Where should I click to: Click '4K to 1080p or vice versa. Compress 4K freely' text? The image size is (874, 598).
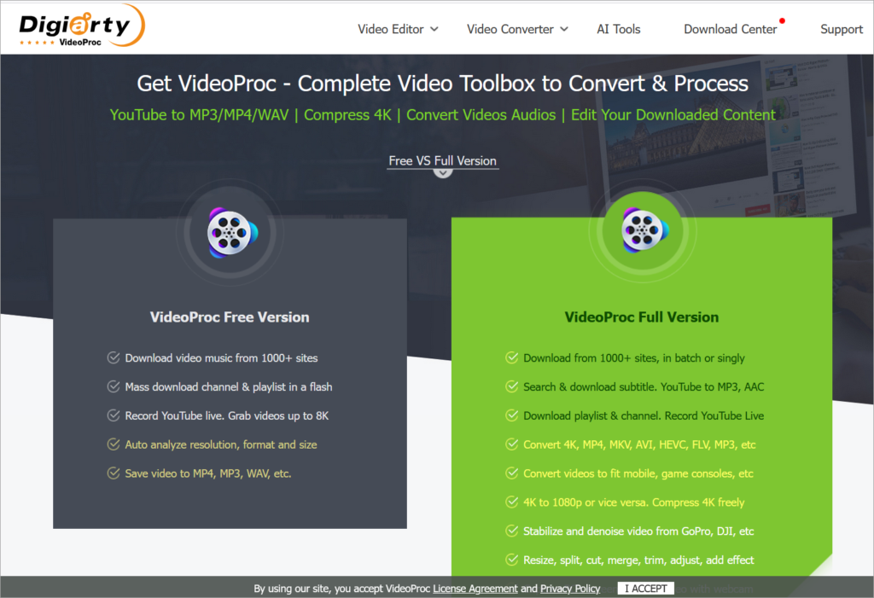click(x=634, y=502)
